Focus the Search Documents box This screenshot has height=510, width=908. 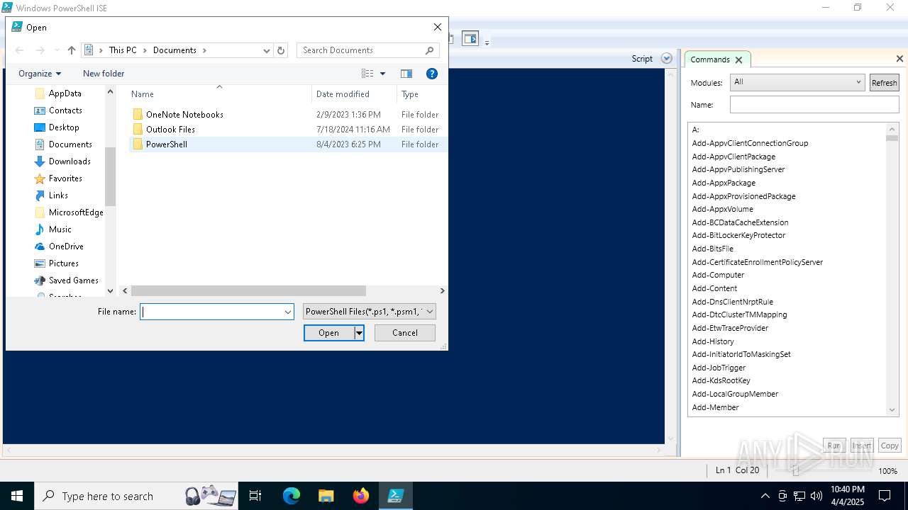click(x=360, y=50)
